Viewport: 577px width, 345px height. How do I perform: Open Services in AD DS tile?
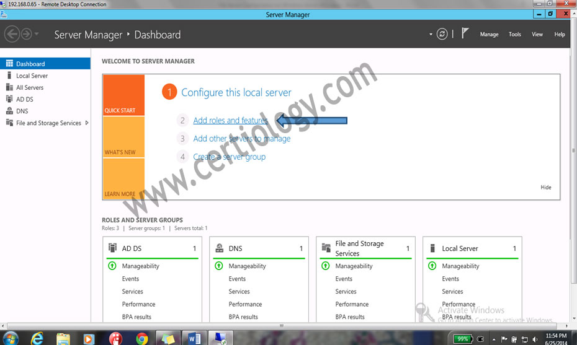(x=133, y=291)
